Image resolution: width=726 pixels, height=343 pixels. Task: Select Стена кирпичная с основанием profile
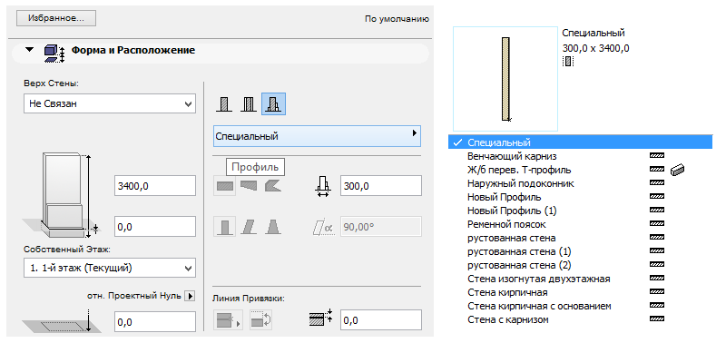(580, 306)
